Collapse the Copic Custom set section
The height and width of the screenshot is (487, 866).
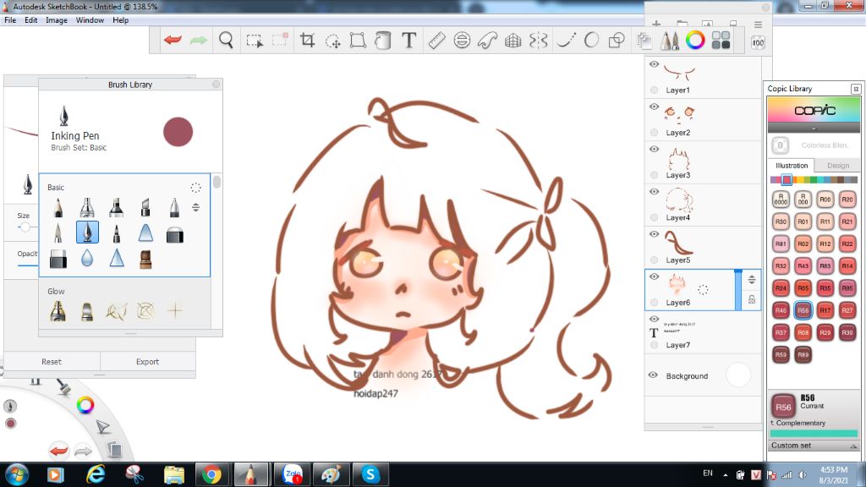(853, 446)
